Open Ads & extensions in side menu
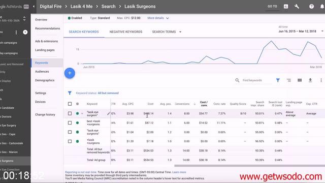 pyautogui.click(x=46, y=41)
